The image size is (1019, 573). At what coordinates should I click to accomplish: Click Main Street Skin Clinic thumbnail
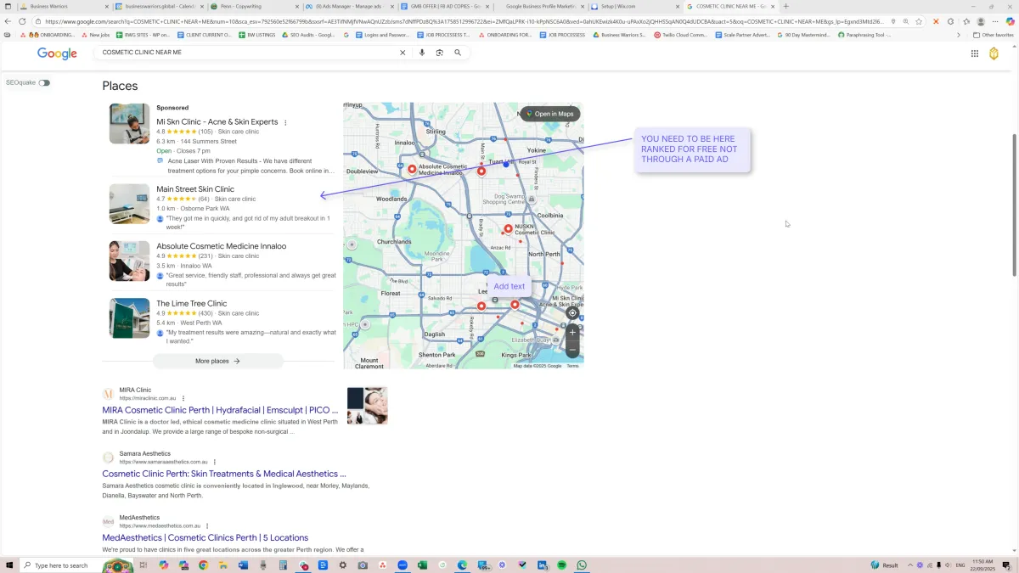(x=129, y=204)
